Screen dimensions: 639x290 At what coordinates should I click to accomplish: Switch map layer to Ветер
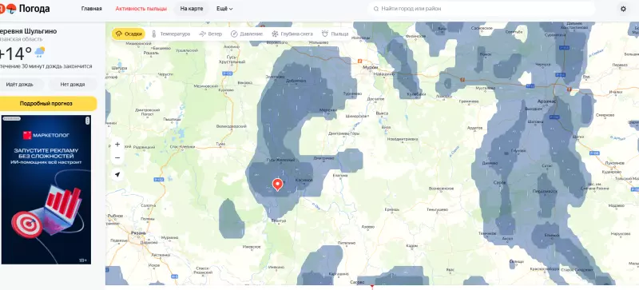point(210,34)
